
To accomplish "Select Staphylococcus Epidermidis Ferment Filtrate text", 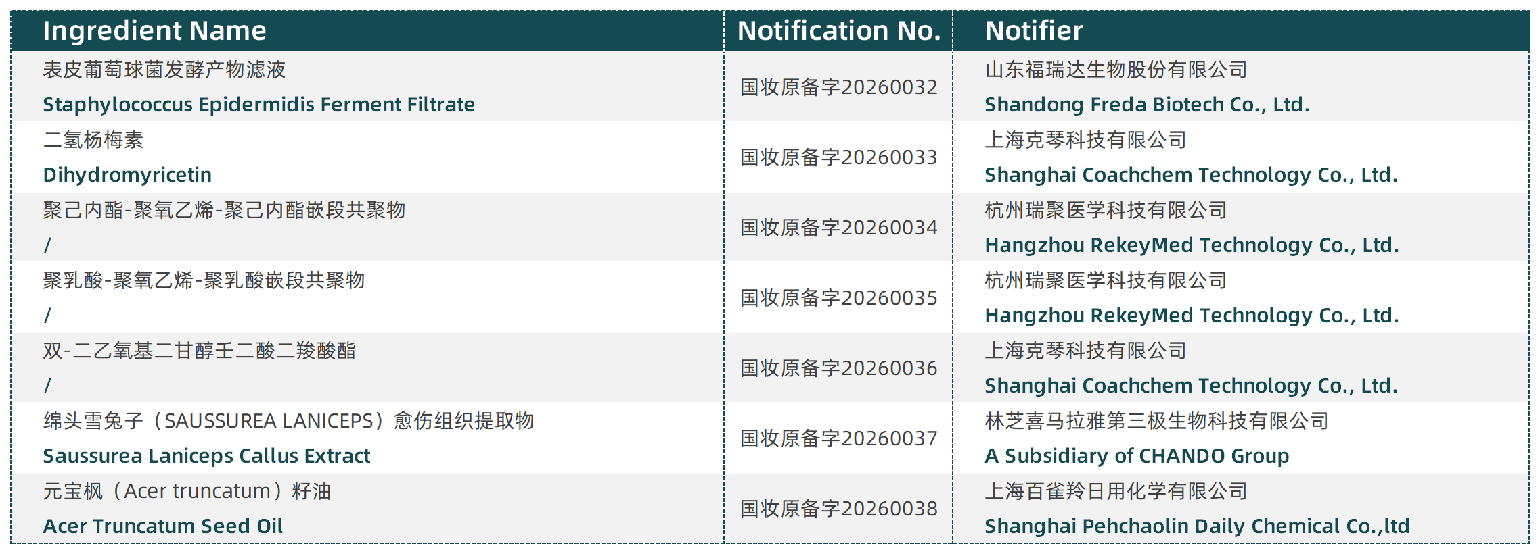I will click(x=258, y=105).
